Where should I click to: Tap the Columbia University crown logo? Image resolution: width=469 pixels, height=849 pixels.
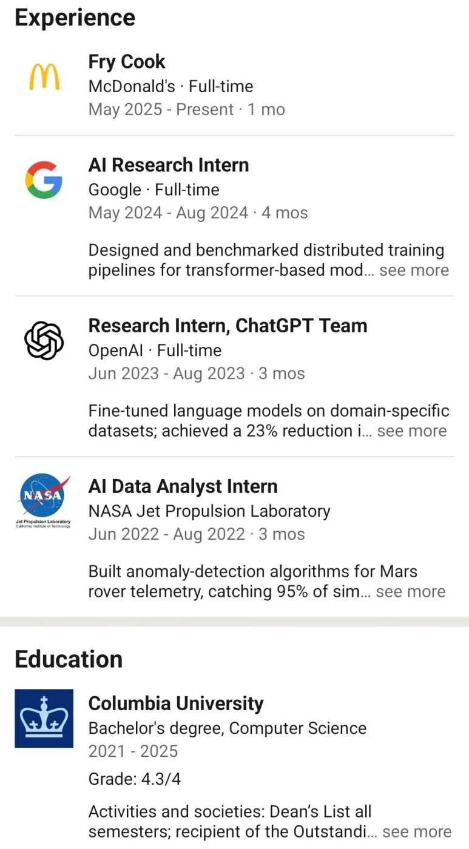click(x=44, y=718)
